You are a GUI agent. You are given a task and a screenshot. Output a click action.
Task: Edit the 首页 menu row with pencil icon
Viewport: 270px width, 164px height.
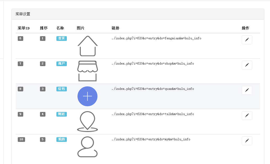247,40
